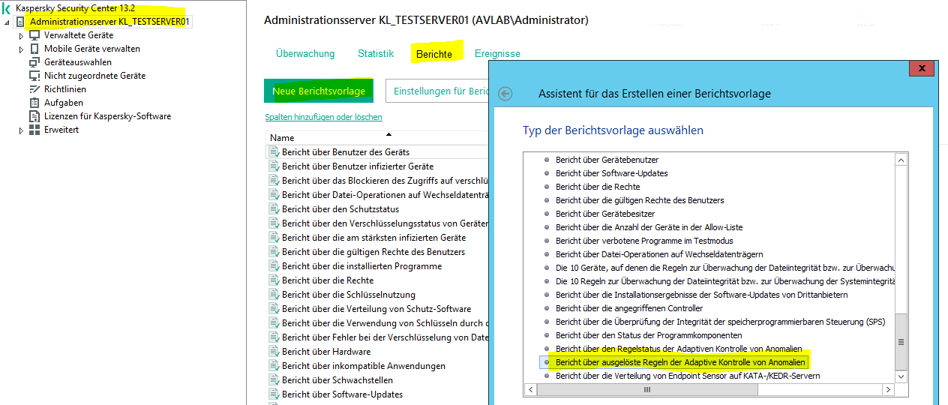Click report icon next to Bericht über den Schutzstatus
This screenshot has height=405, width=948.
click(x=274, y=209)
